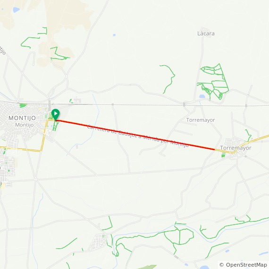
Task: Click the small blue square water feature
Action: tap(114, 35)
